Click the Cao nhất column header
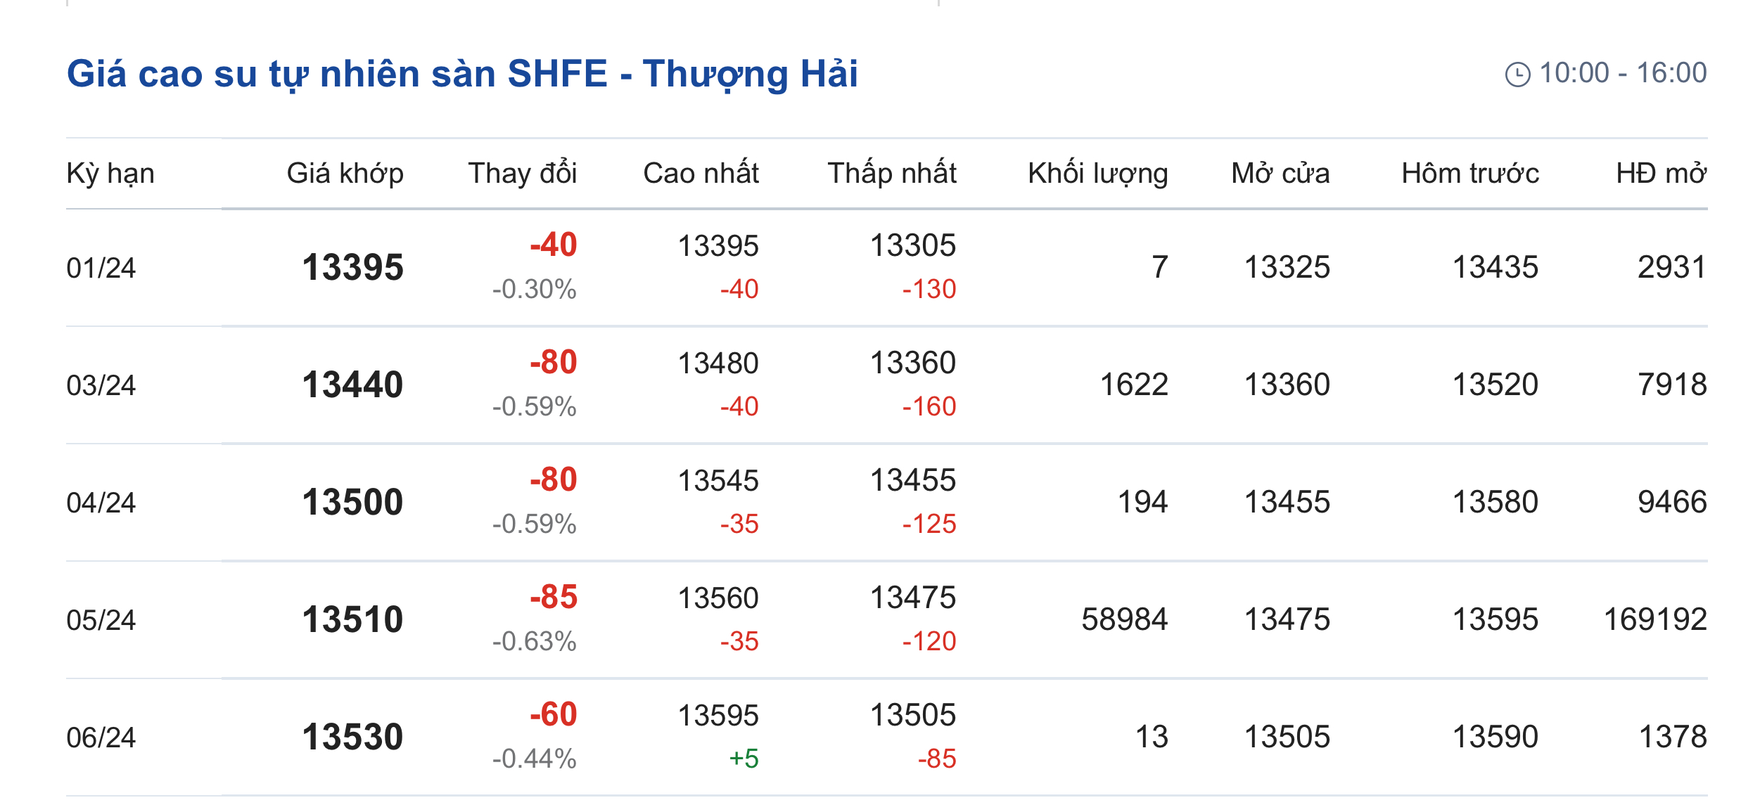Image resolution: width=1760 pixels, height=812 pixels. pos(701,174)
